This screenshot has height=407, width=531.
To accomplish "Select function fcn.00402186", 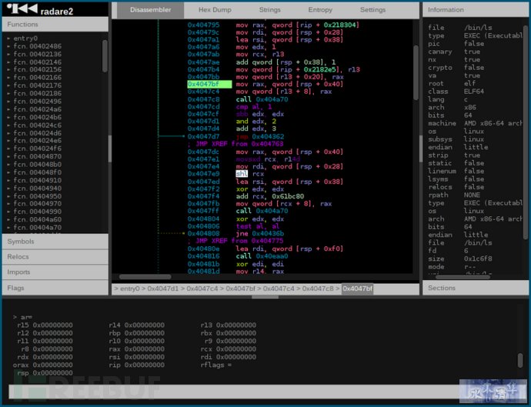I will point(37,93).
